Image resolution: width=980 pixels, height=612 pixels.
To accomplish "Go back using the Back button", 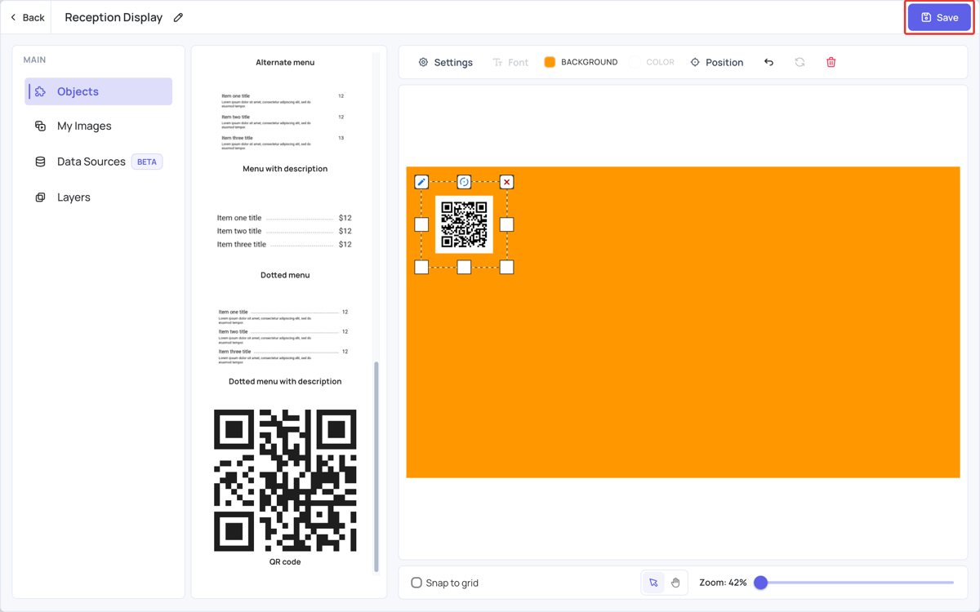I will (28, 17).
